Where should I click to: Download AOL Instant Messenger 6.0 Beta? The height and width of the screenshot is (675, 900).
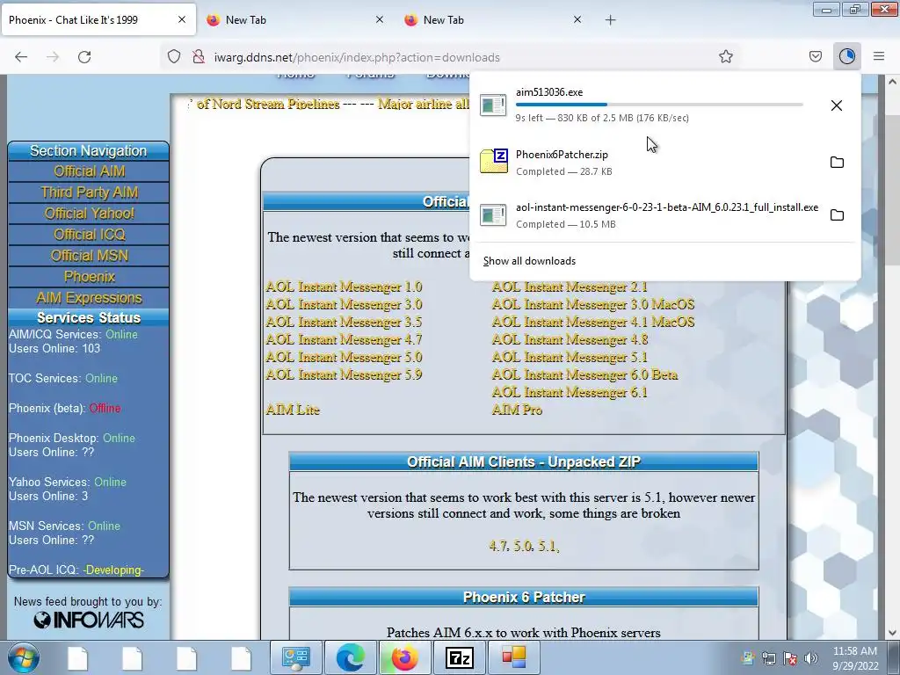584,374
